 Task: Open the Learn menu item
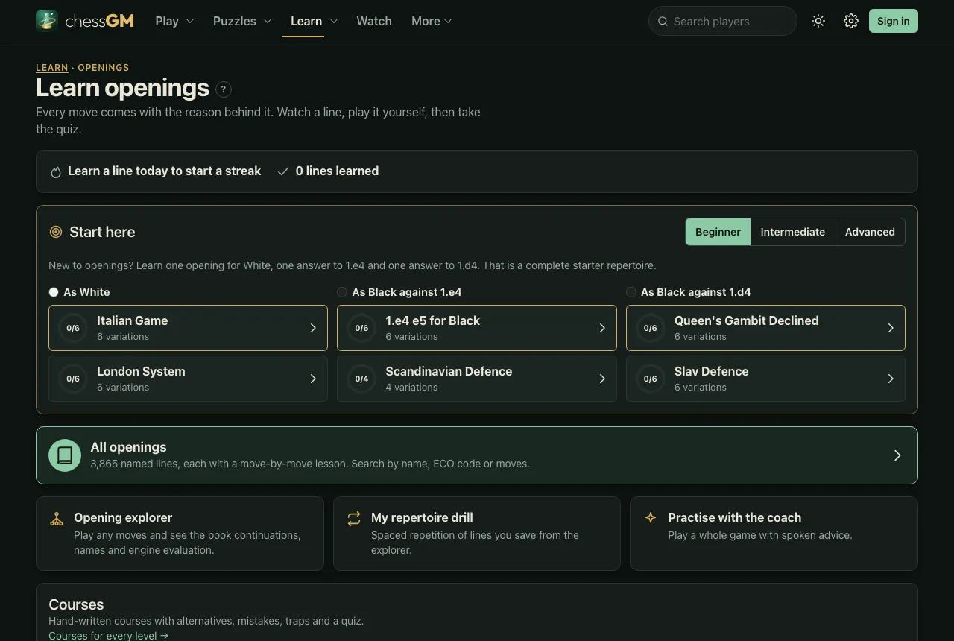click(306, 21)
